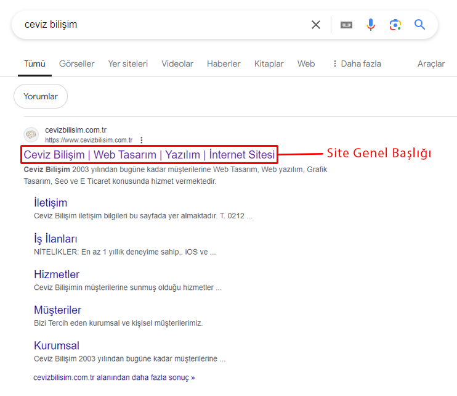Open the İletişim sitelink
The height and width of the screenshot is (396, 457).
51,203
